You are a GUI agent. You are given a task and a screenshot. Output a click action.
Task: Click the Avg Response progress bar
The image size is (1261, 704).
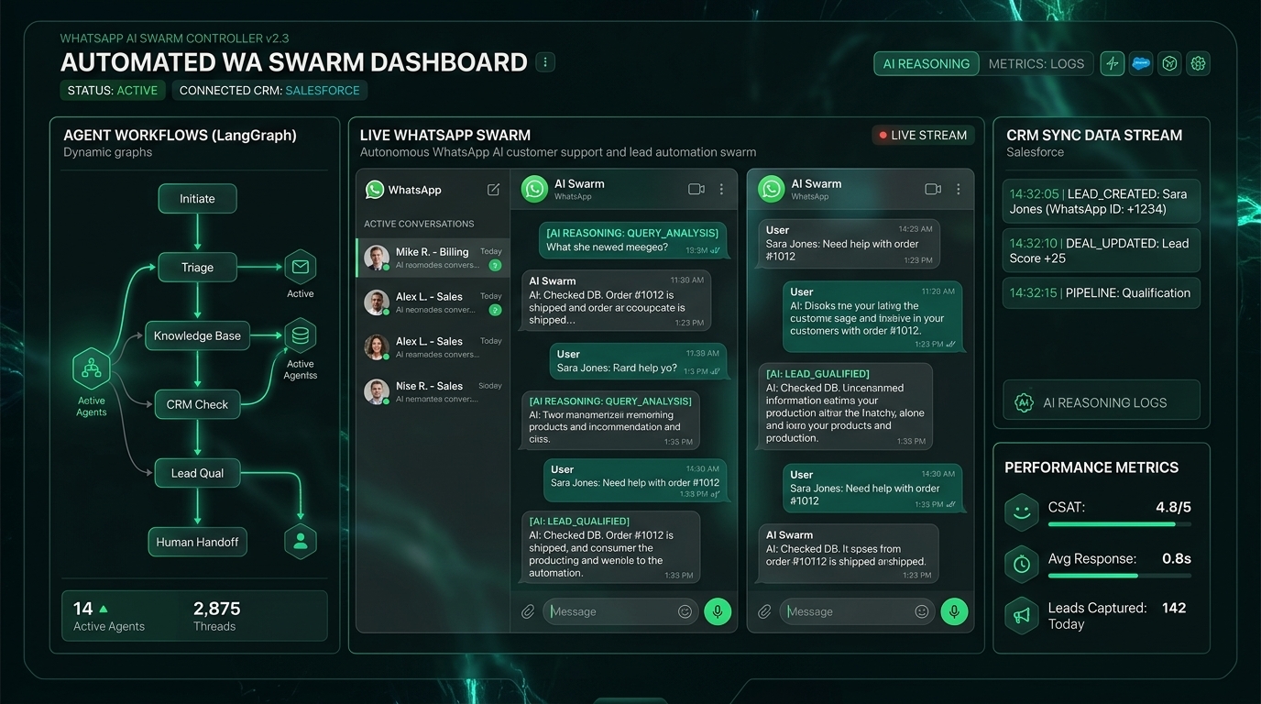tap(1120, 576)
